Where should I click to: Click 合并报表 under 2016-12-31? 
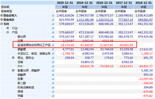[x=140, y=11]
